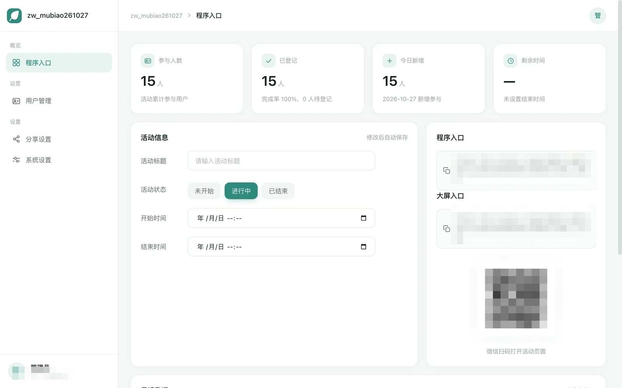Click the 管 avatar in top right
622x388 pixels.
[598, 16]
